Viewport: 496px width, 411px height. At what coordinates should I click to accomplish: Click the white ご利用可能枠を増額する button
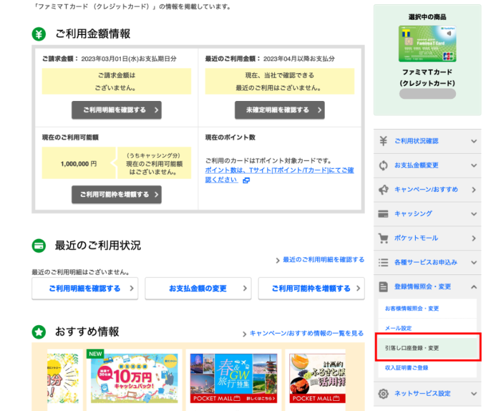(311, 288)
